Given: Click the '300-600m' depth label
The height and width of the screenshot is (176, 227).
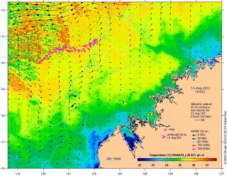Looking at the screenshot, I should pyautogui.click(x=204, y=149).
